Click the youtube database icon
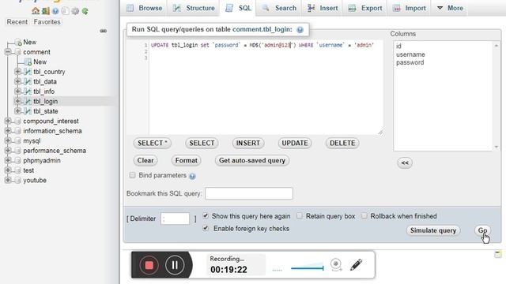506x284 pixels. coord(17,181)
